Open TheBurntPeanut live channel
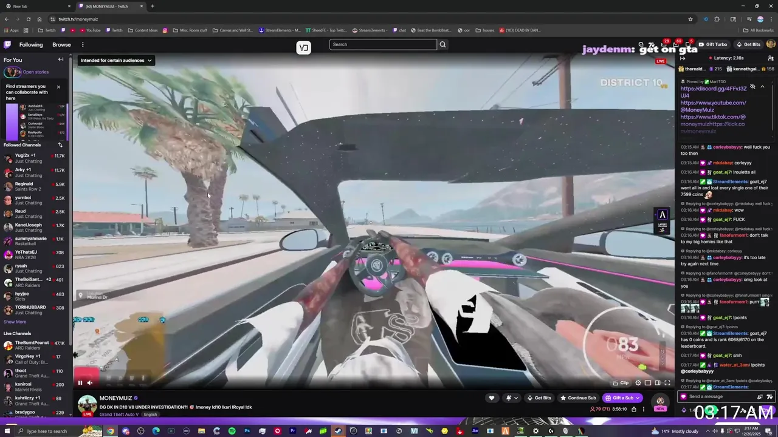The width and height of the screenshot is (778, 437). click(x=35, y=345)
